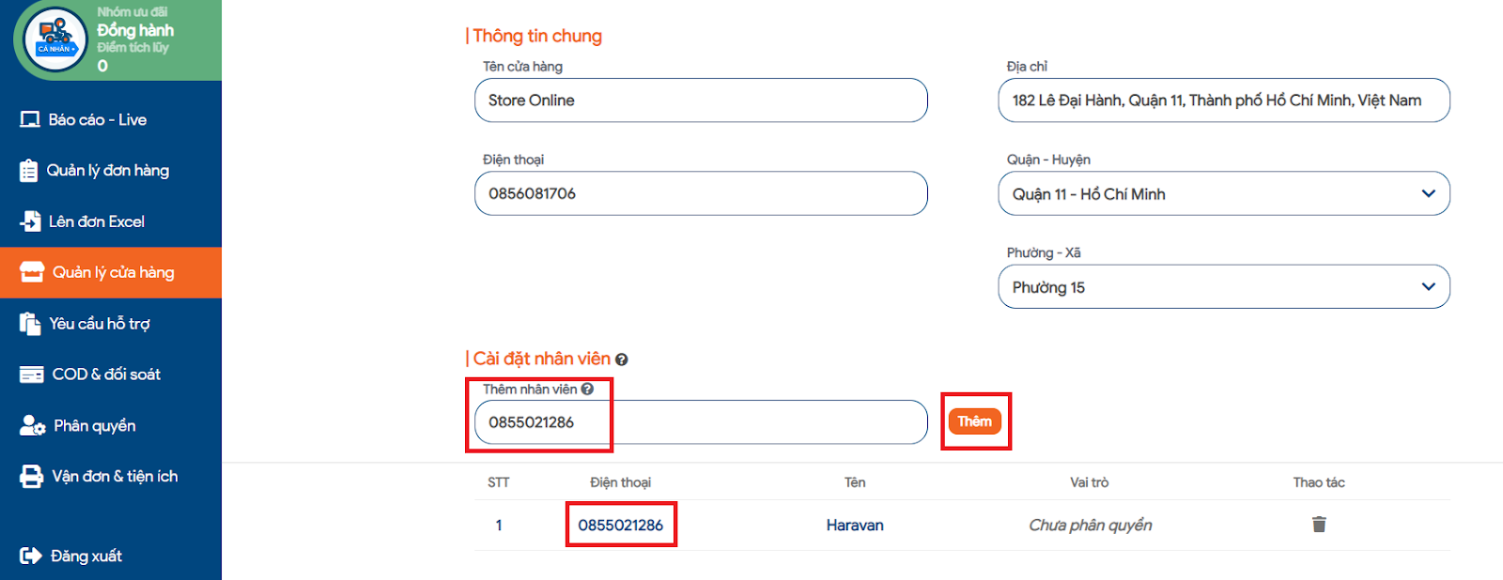Click the COD & đối soát card icon
The height and width of the screenshot is (580, 1503).
pyautogui.click(x=32, y=374)
